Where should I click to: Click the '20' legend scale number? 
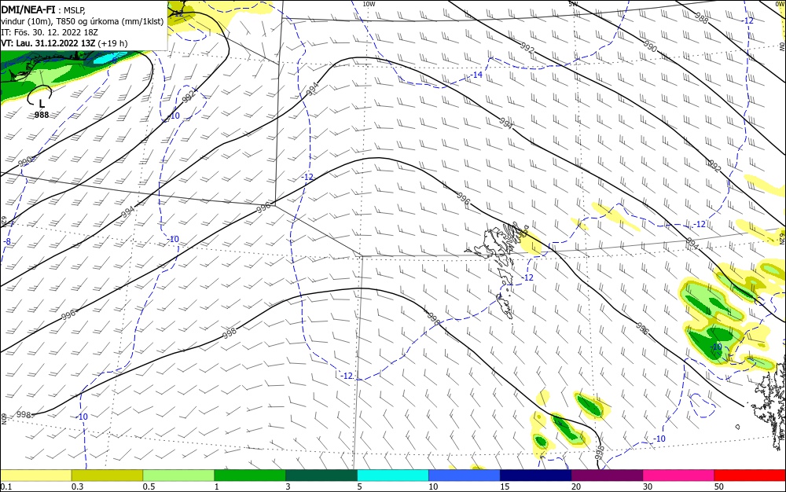[576, 486]
